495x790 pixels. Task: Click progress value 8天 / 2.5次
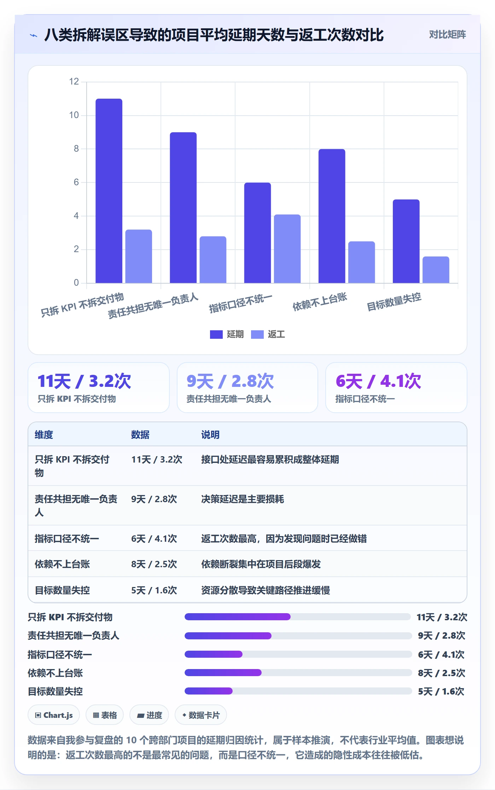pyautogui.click(x=441, y=673)
